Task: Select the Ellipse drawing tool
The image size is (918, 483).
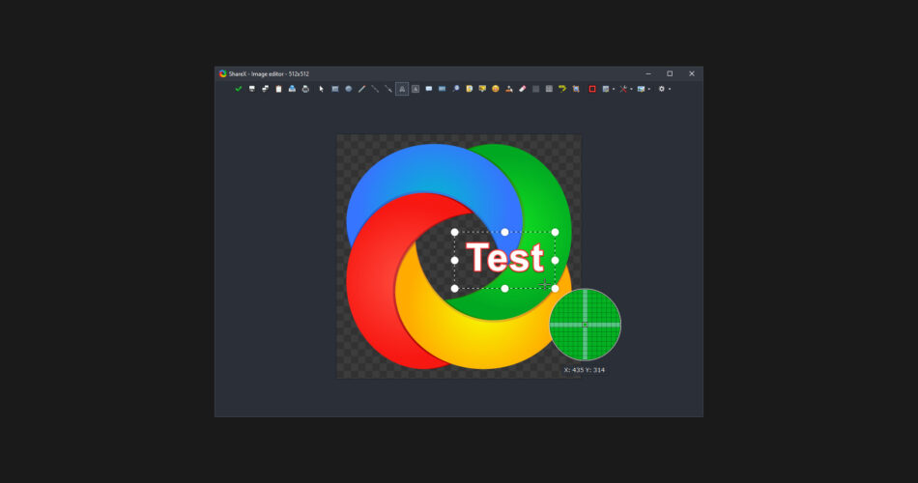Action: point(349,89)
